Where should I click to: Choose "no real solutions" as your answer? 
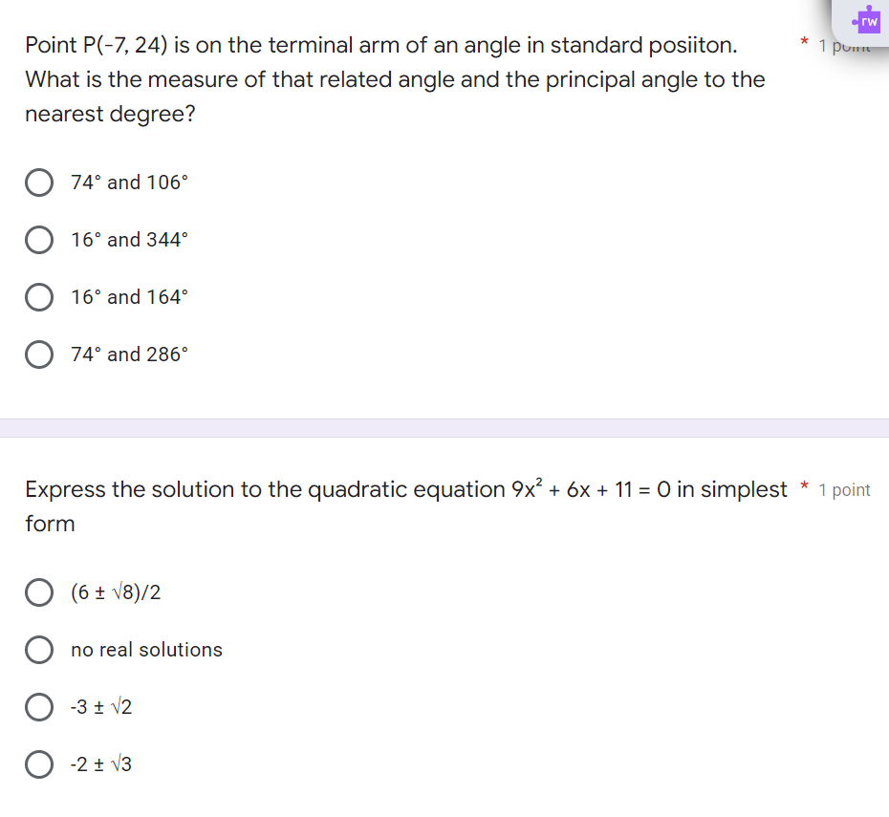[x=39, y=650]
